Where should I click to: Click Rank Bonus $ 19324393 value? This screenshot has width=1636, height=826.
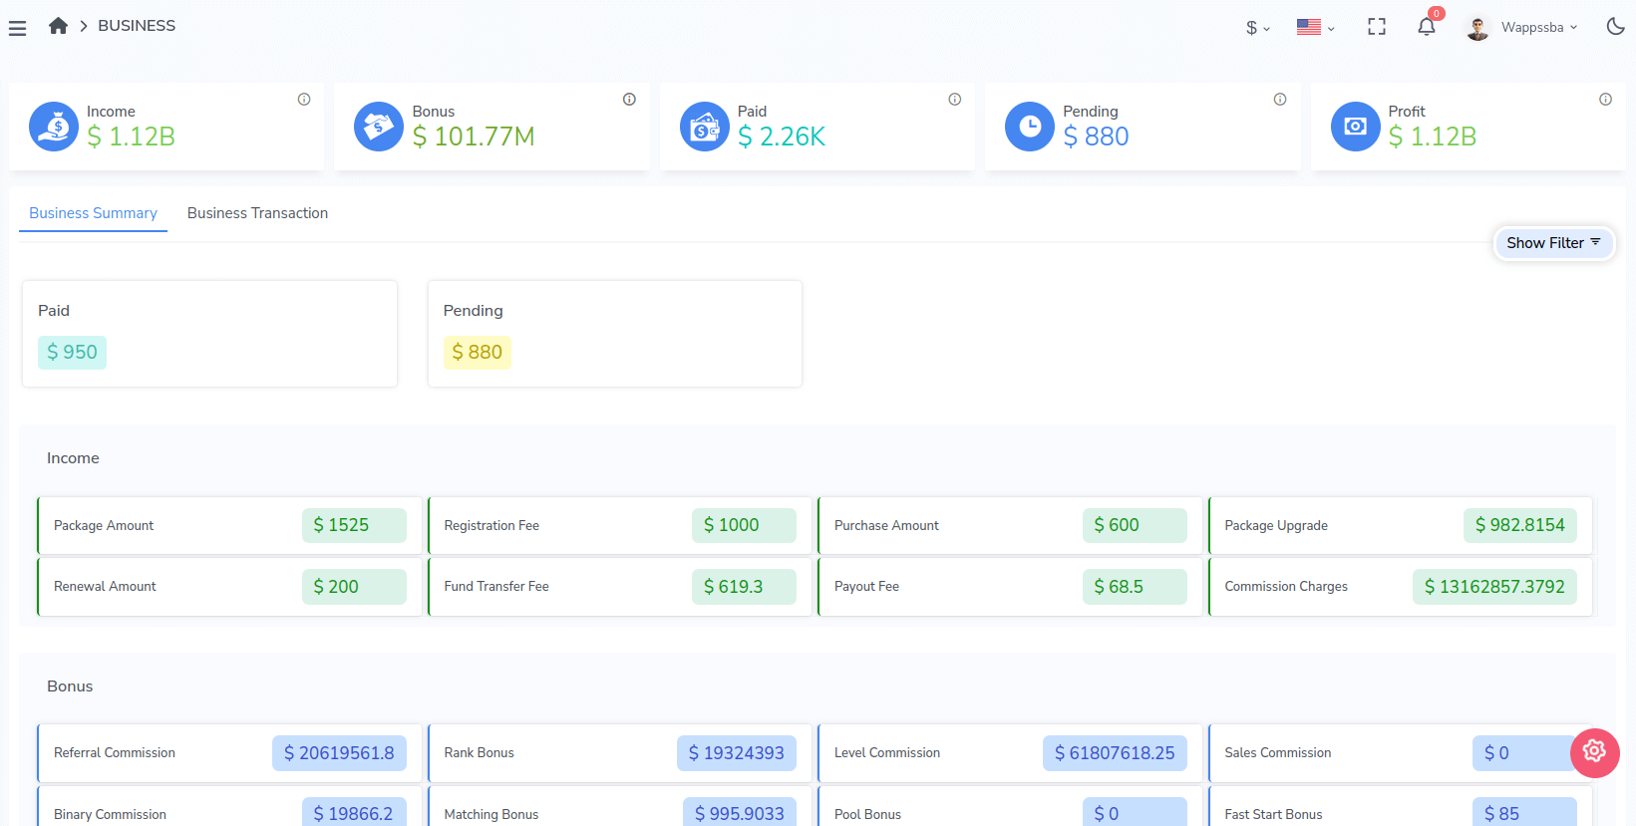737,753
